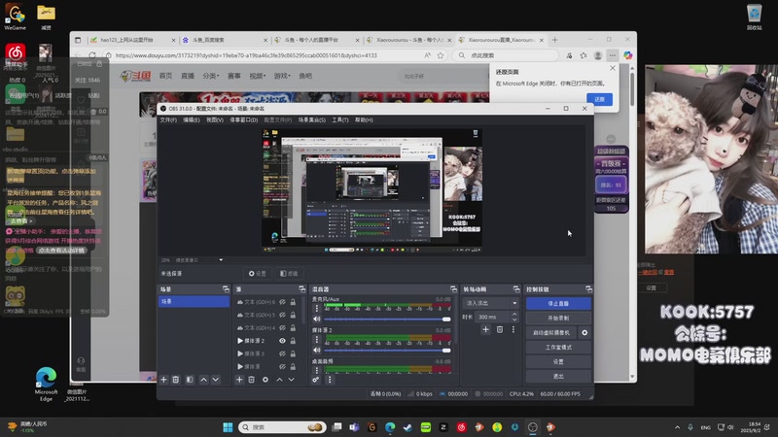The width and height of the screenshot is (778, 437).
Task: Click the 媒体源 2 volume slider
Action: pyautogui.click(x=387, y=351)
